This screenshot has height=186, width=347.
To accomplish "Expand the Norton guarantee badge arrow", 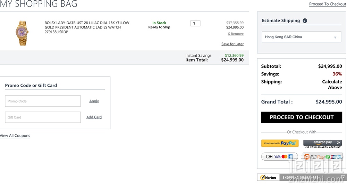I will [x=343, y=177].
